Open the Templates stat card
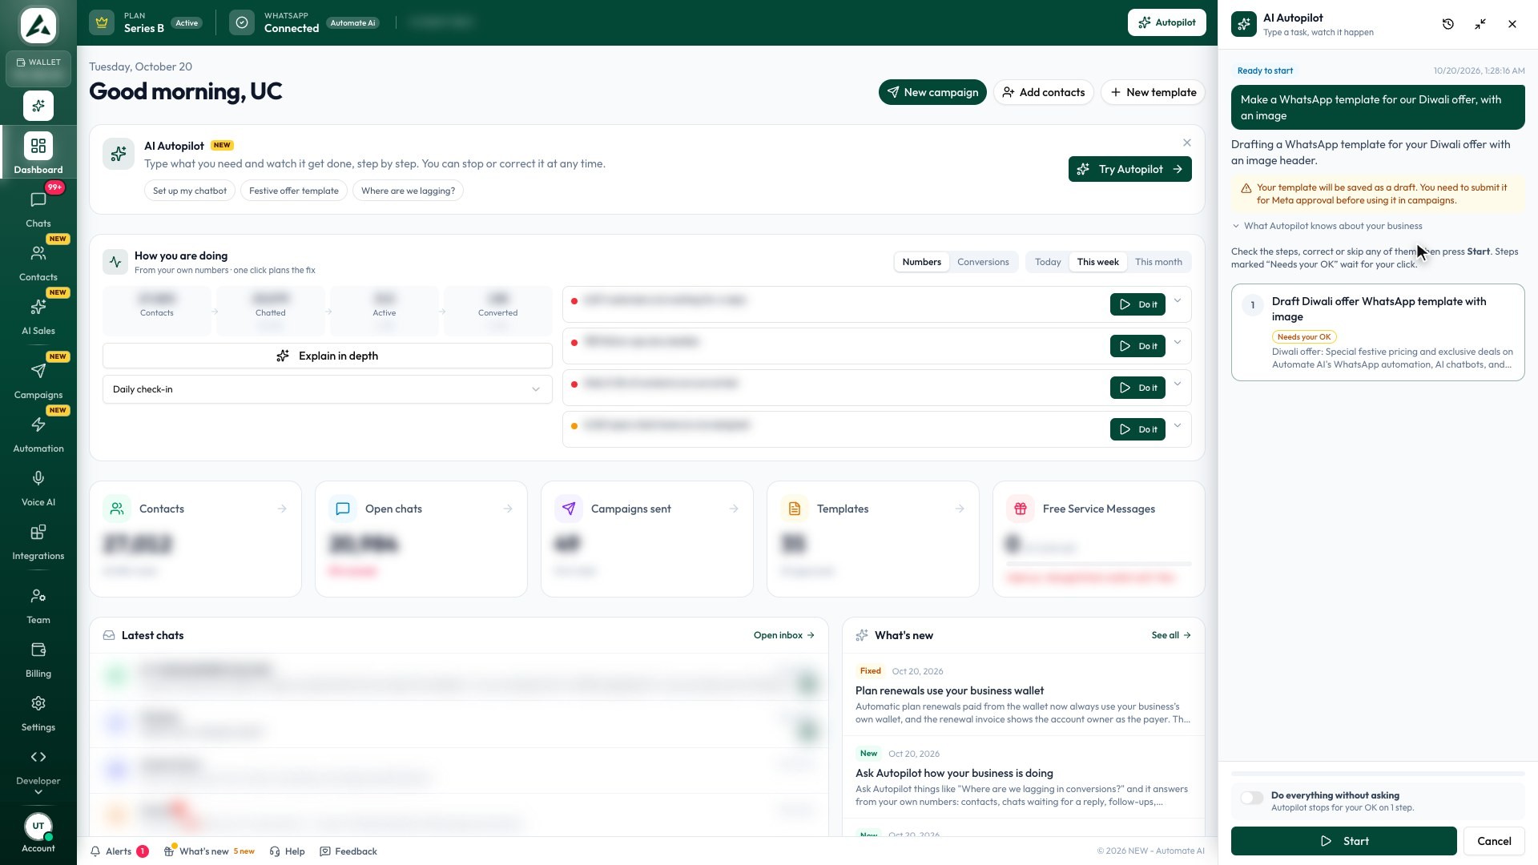Screen dimensions: 1538x865 coord(872,539)
